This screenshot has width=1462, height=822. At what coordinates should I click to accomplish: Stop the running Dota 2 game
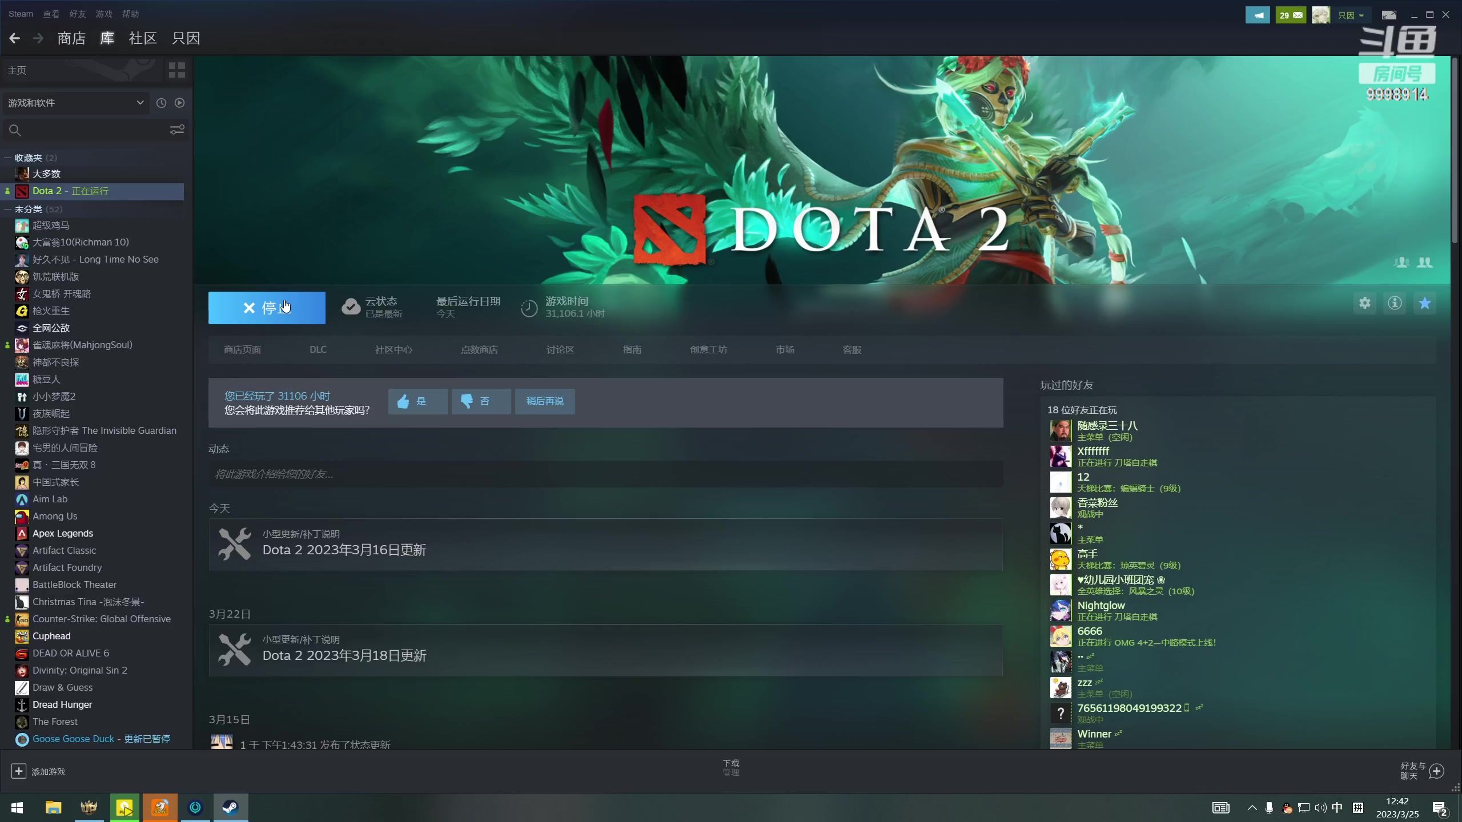(x=267, y=308)
